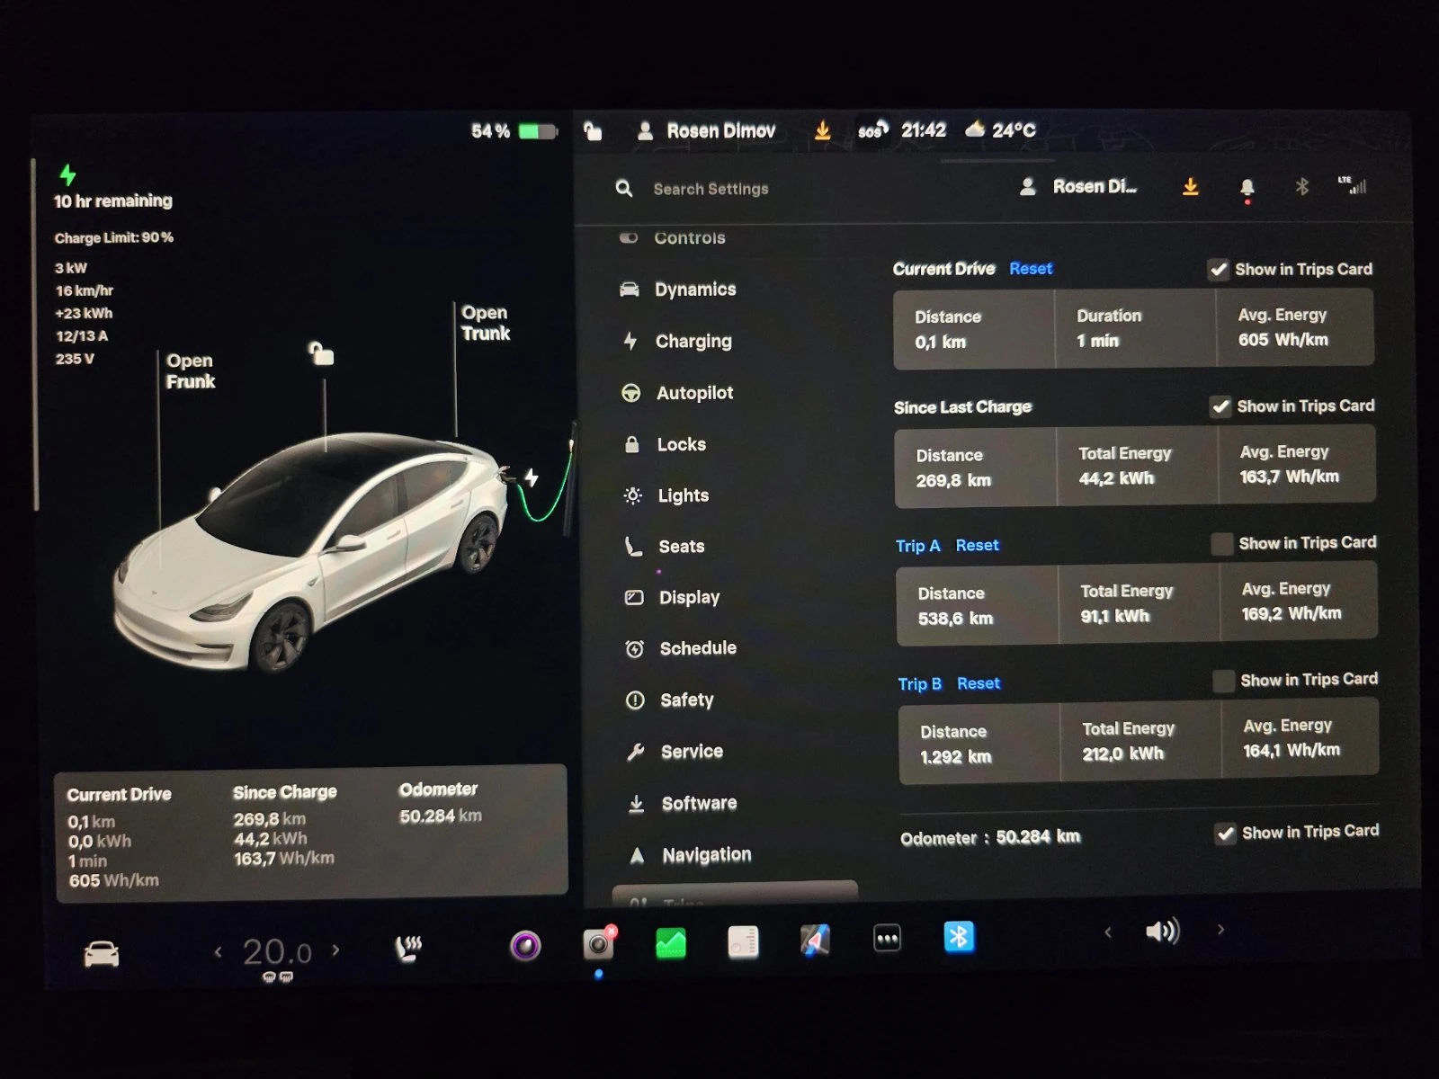
Task: Open Rosen Dimov profile in status bar
Action: (x=706, y=131)
